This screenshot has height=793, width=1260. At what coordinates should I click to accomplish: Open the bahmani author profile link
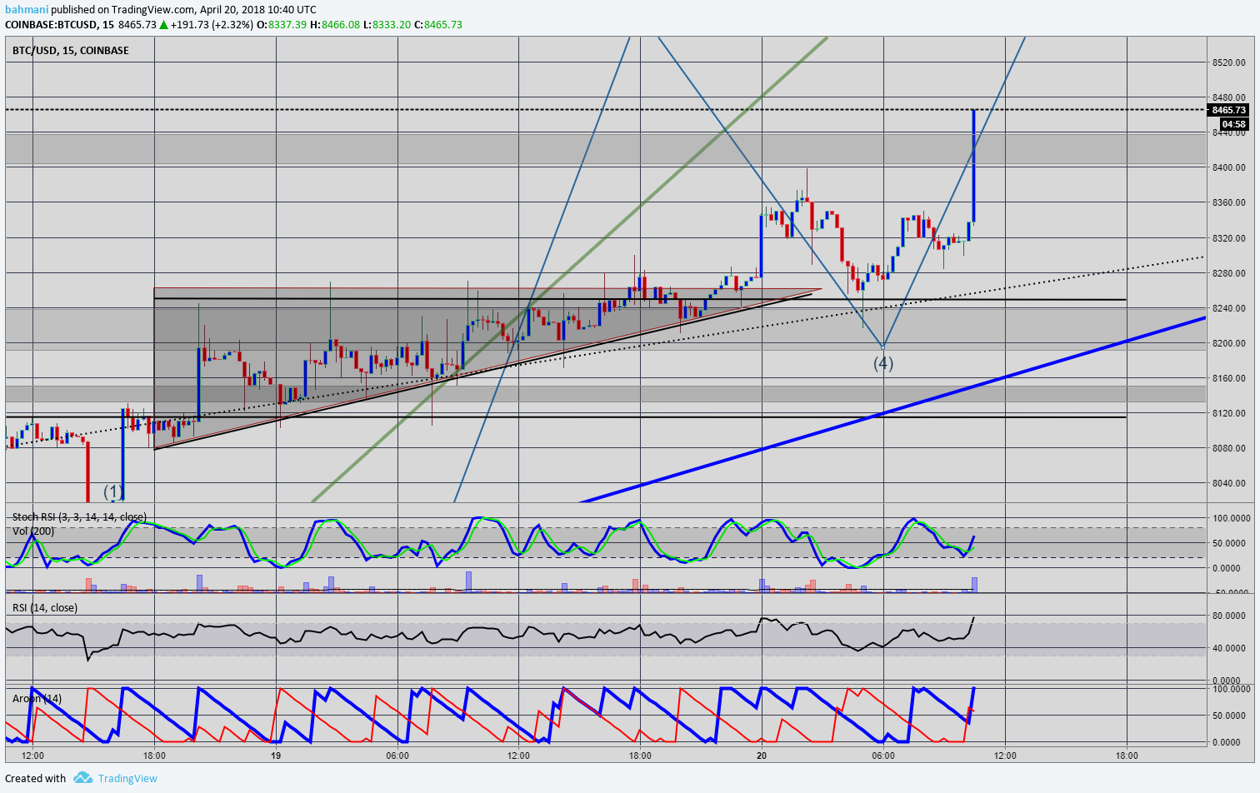pyautogui.click(x=27, y=10)
